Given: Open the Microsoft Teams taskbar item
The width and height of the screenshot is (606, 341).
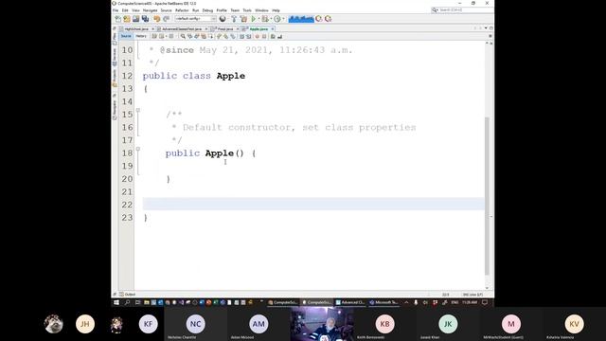Looking at the screenshot, I should click(x=383, y=302).
